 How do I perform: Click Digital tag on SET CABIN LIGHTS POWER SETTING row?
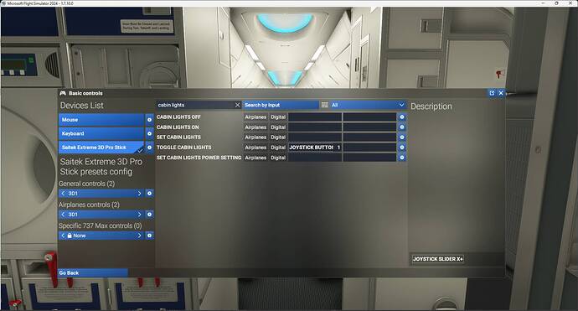[278, 158]
